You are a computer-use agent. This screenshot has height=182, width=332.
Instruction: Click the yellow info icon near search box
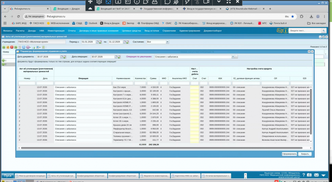pos(285,31)
